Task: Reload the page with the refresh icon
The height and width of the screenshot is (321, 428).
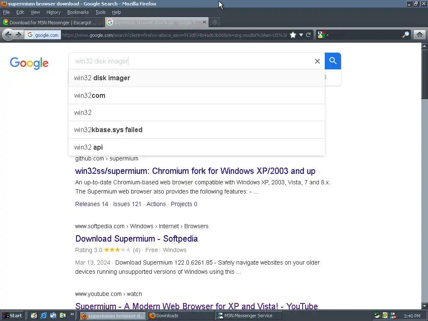Action: click(308, 35)
